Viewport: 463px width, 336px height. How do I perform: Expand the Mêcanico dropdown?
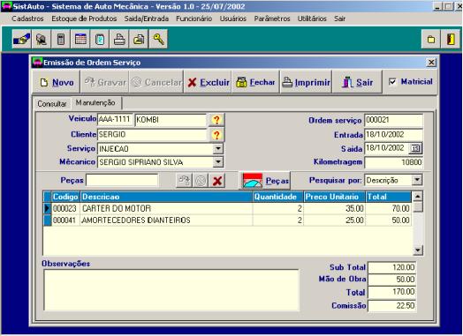(218, 161)
